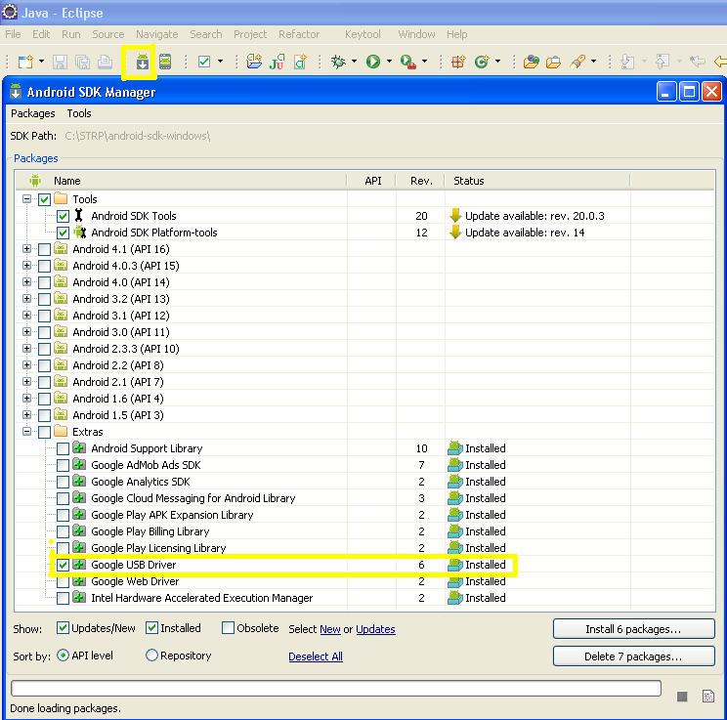Image resolution: width=727 pixels, height=720 pixels.
Task: Collapse the Tools tree node
Action: 27,199
